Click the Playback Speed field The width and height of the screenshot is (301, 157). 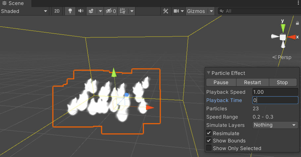coord(275,92)
